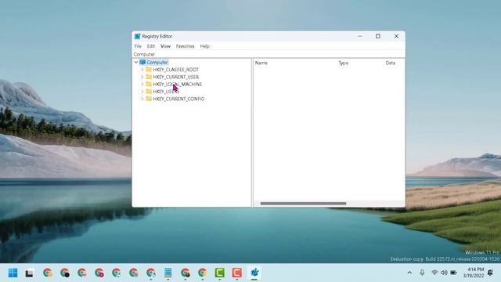Click the Registry Editor title bar icon

138,36
